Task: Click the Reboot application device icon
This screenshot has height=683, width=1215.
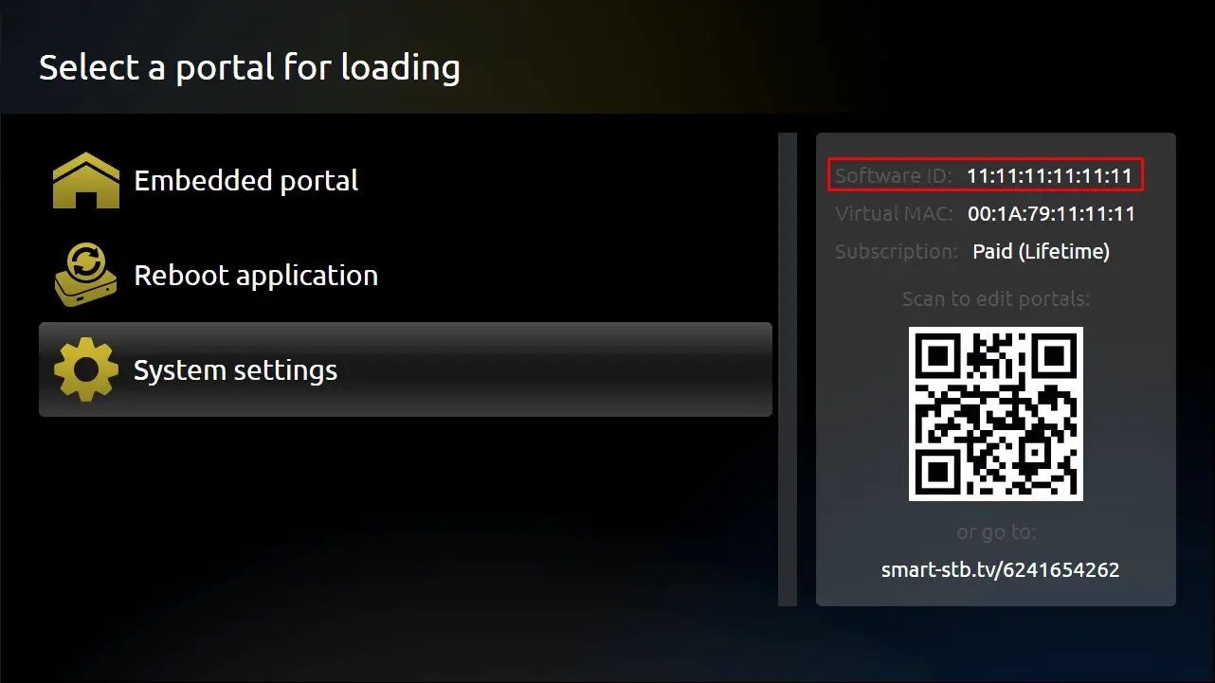Action: pos(86,275)
